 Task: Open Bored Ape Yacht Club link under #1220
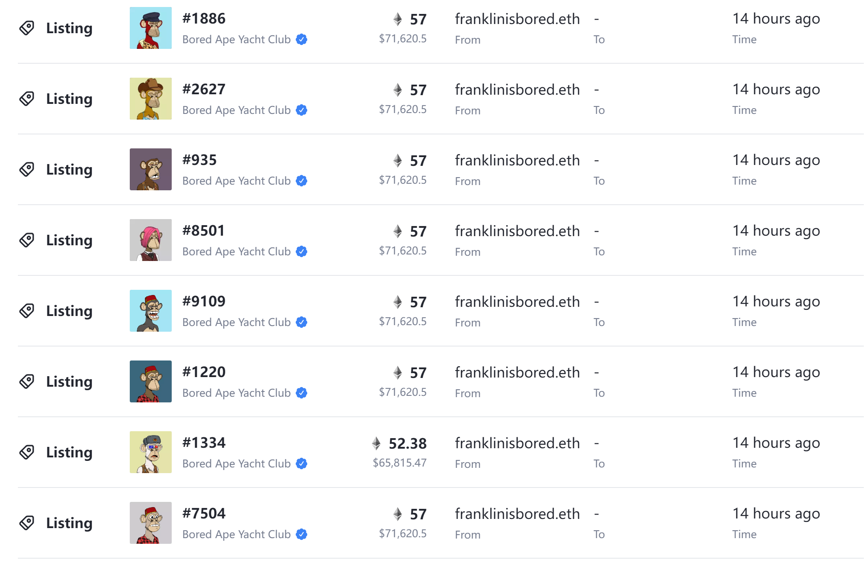(x=236, y=393)
